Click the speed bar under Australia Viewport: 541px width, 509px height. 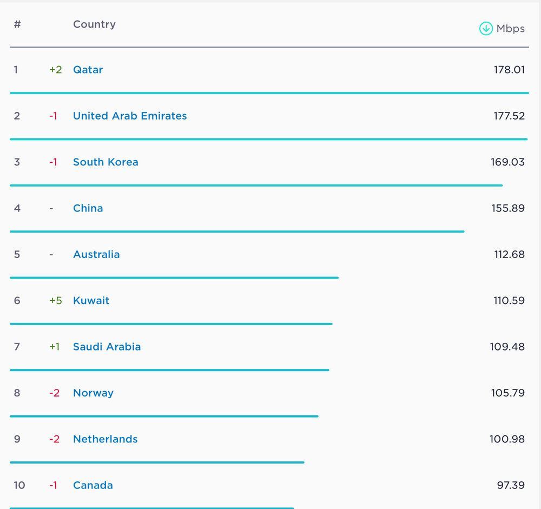[174, 277]
